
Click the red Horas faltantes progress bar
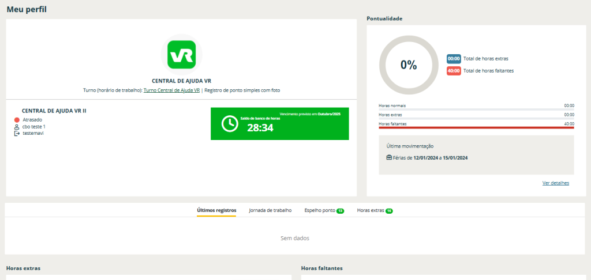pos(476,127)
